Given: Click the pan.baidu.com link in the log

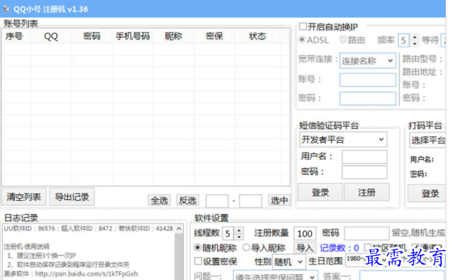Looking at the screenshot, I should [87, 274].
